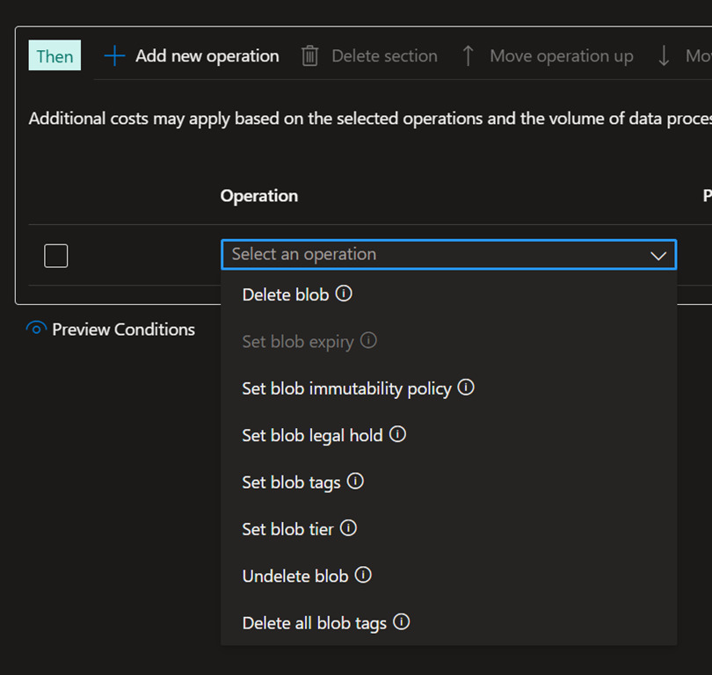Choose Undelete blob operation
Screen dimensions: 712x675
coord(294,577)
